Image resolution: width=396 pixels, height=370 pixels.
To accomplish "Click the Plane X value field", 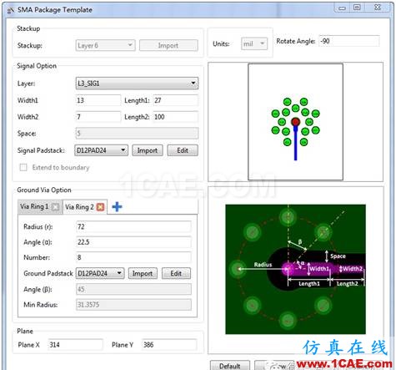I will 75,345.
